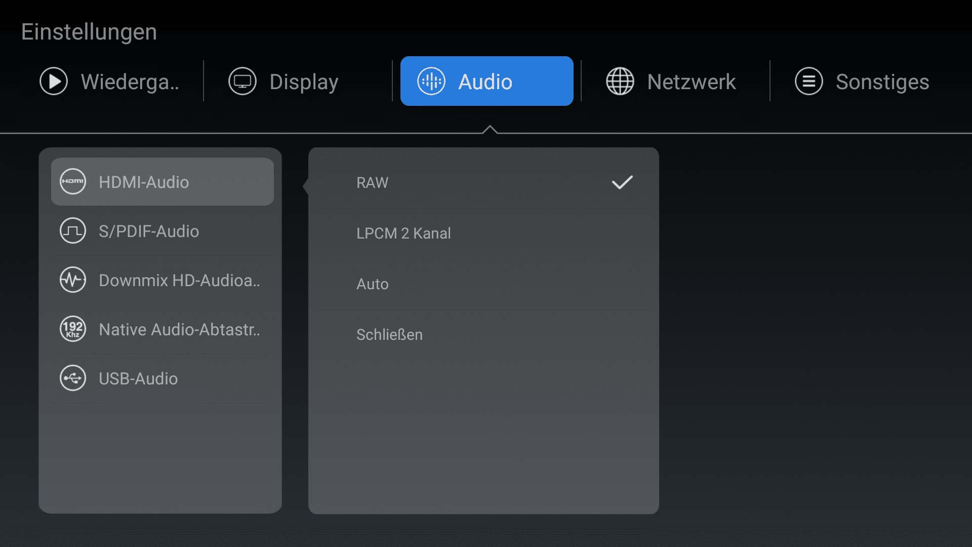Click the Wiedergabe play icon
This screenshot has height=547, width=972.
click(x=54, y=82)
